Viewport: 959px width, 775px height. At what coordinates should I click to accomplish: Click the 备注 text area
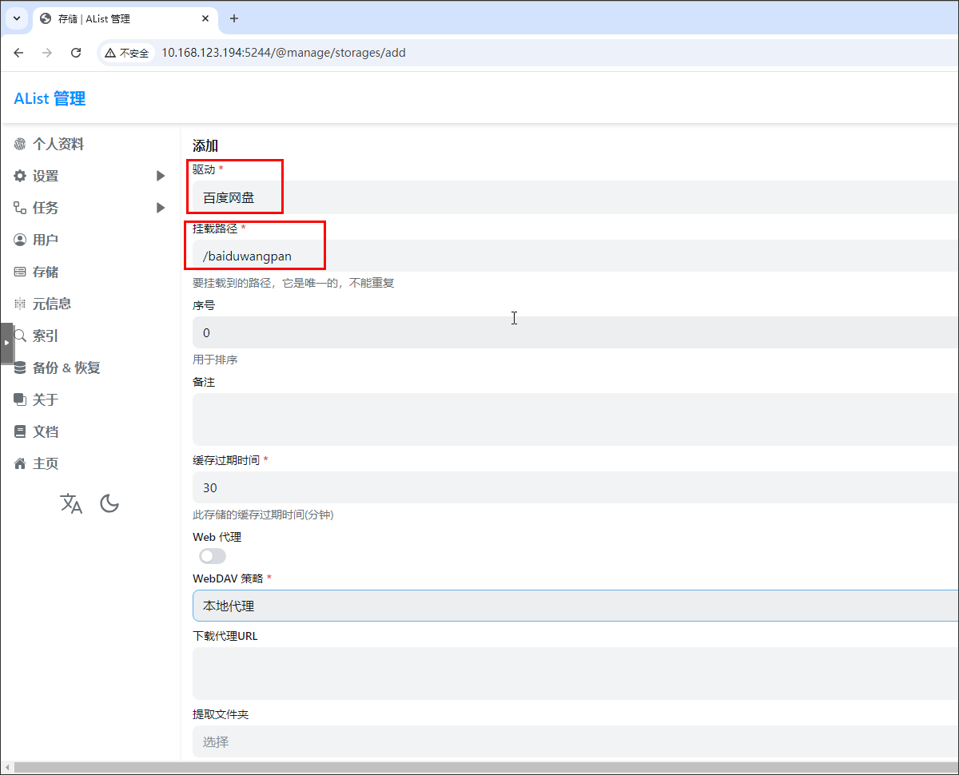click(575, 419)
